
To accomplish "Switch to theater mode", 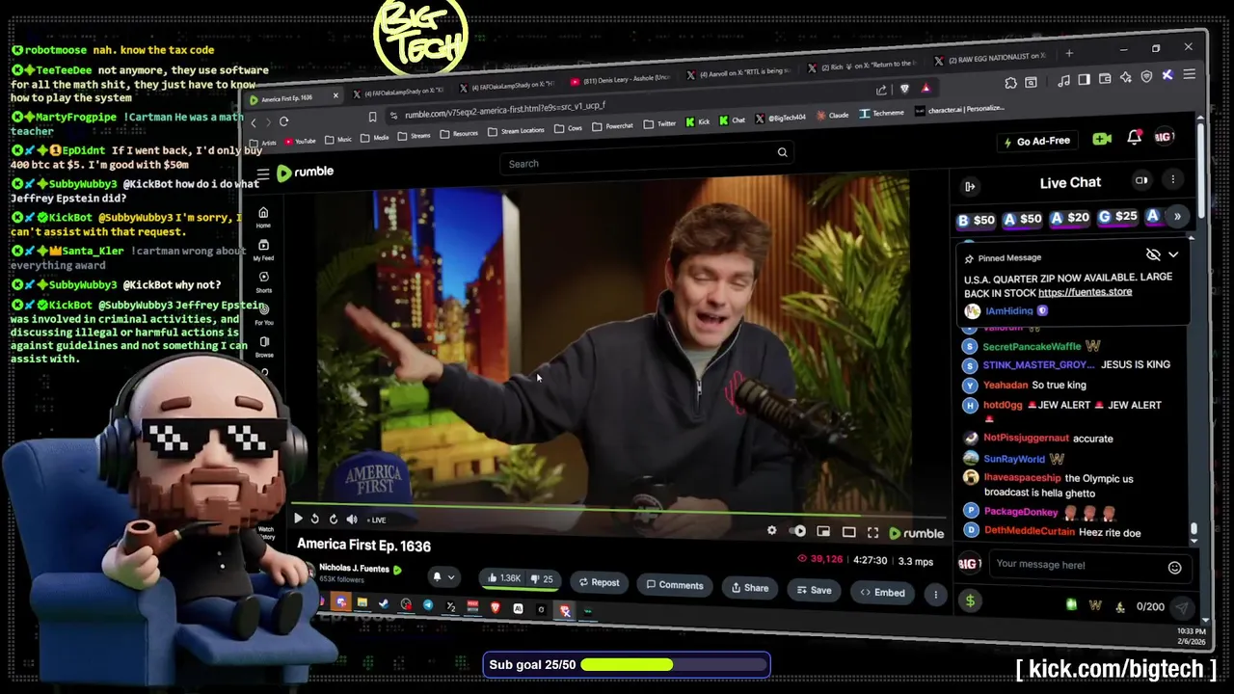I will [848, 532].
